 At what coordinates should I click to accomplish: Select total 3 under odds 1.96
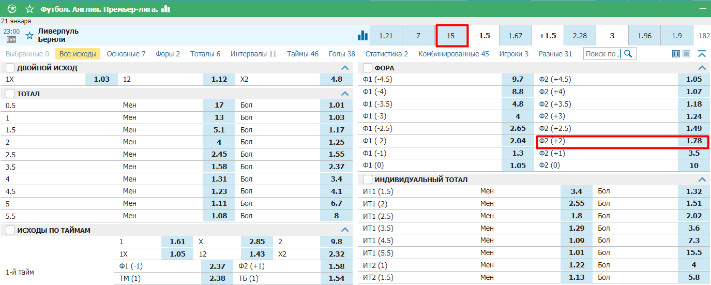644,36
